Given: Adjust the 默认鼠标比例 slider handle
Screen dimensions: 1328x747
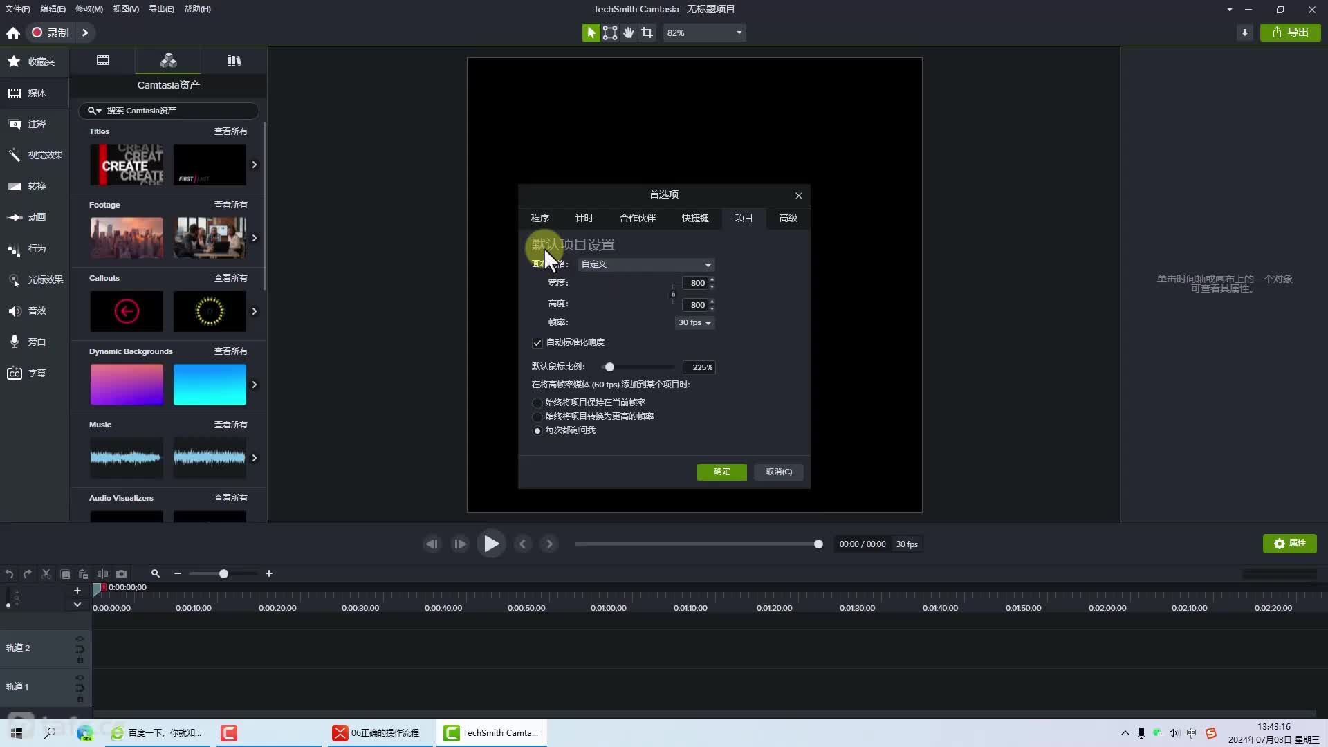Looking at the screenshot, I should click(x=609, y=367).
